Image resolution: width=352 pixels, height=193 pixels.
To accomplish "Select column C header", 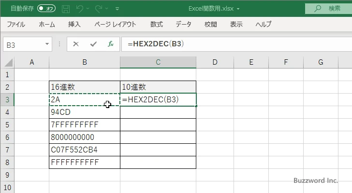I will click(158, 62).
